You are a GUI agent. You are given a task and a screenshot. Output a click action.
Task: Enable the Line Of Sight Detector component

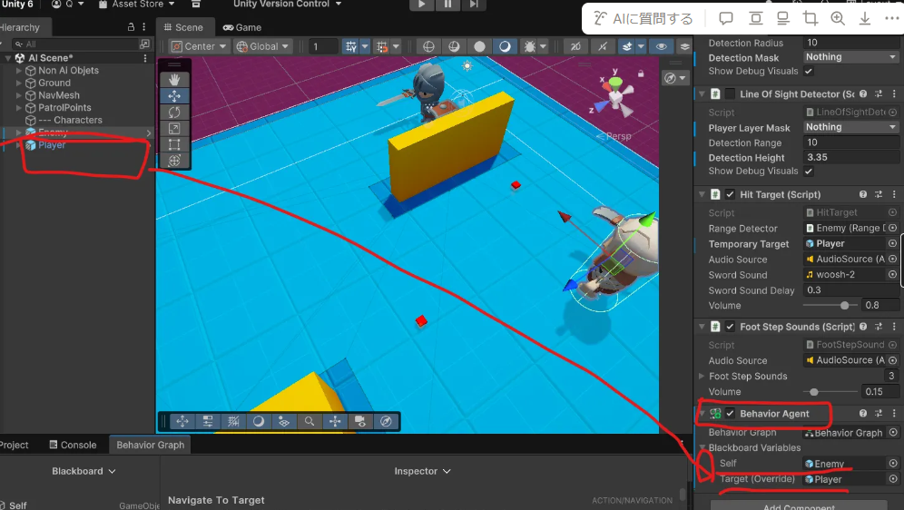point(730,94)
